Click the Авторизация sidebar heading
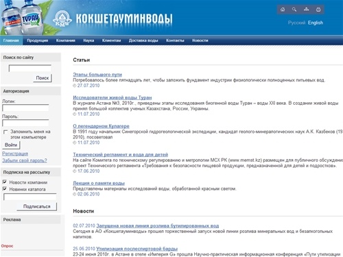 [16, 91]
